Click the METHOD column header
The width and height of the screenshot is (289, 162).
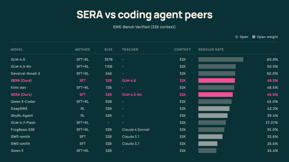pyautogui.click(x=82, y=50)
